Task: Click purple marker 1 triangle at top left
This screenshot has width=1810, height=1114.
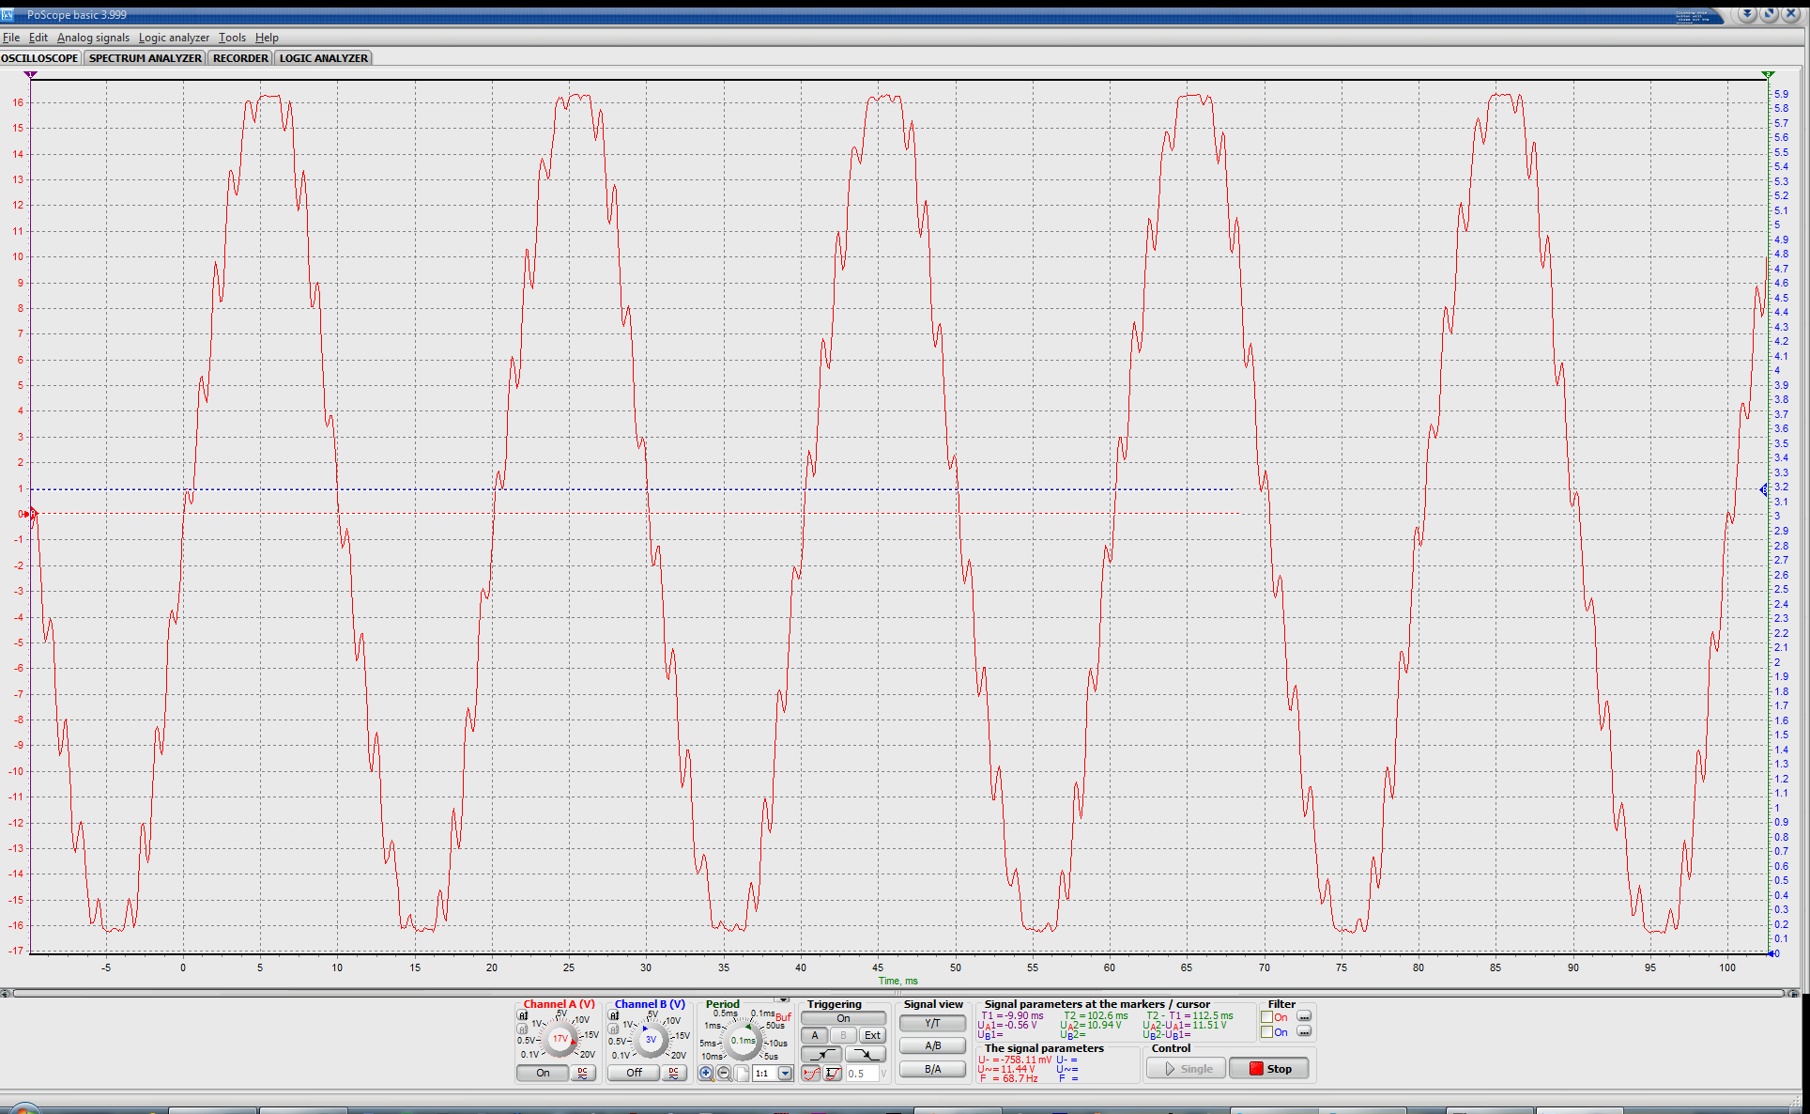Action: point(31,74)
